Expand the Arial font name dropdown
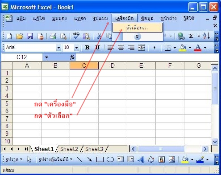Image resolution: width=221 pixels, height=175 pixels. pos(58,48)
